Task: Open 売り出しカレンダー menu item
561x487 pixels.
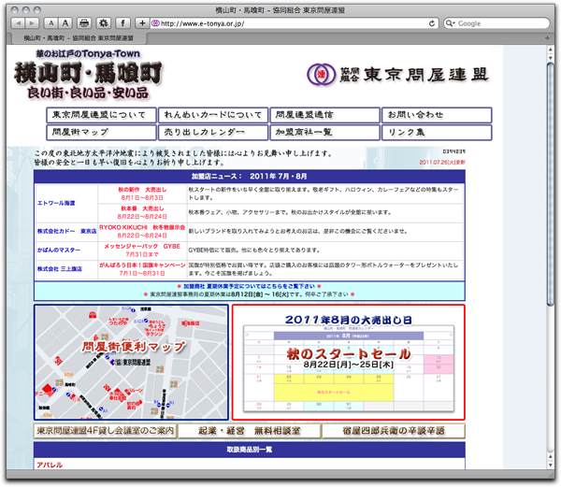Action: click(213, 133)
